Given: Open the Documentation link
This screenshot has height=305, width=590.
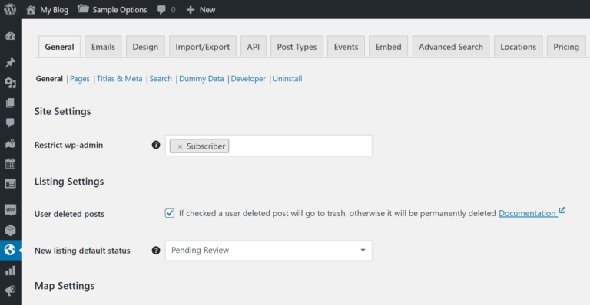Looking at the screenshot, I should pyautogui.click(x=528, y=213).
